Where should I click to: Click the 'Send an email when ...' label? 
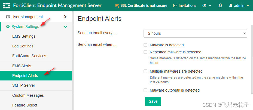[x=97, y=45]
